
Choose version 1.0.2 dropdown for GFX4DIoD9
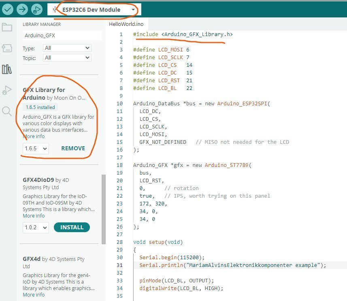36,227
